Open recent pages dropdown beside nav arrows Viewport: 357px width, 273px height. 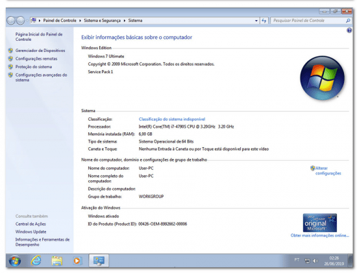point(27,21)
